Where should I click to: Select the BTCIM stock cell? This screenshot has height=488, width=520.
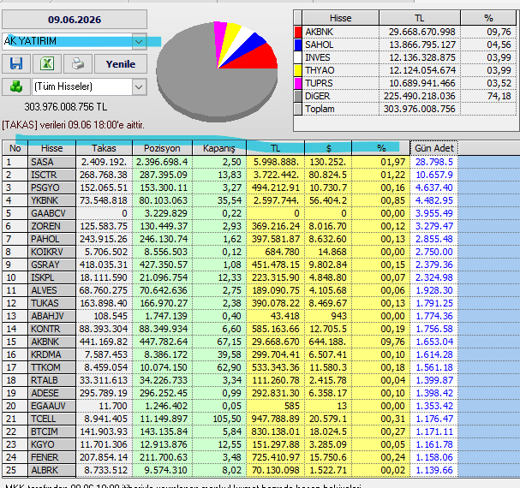51,431
